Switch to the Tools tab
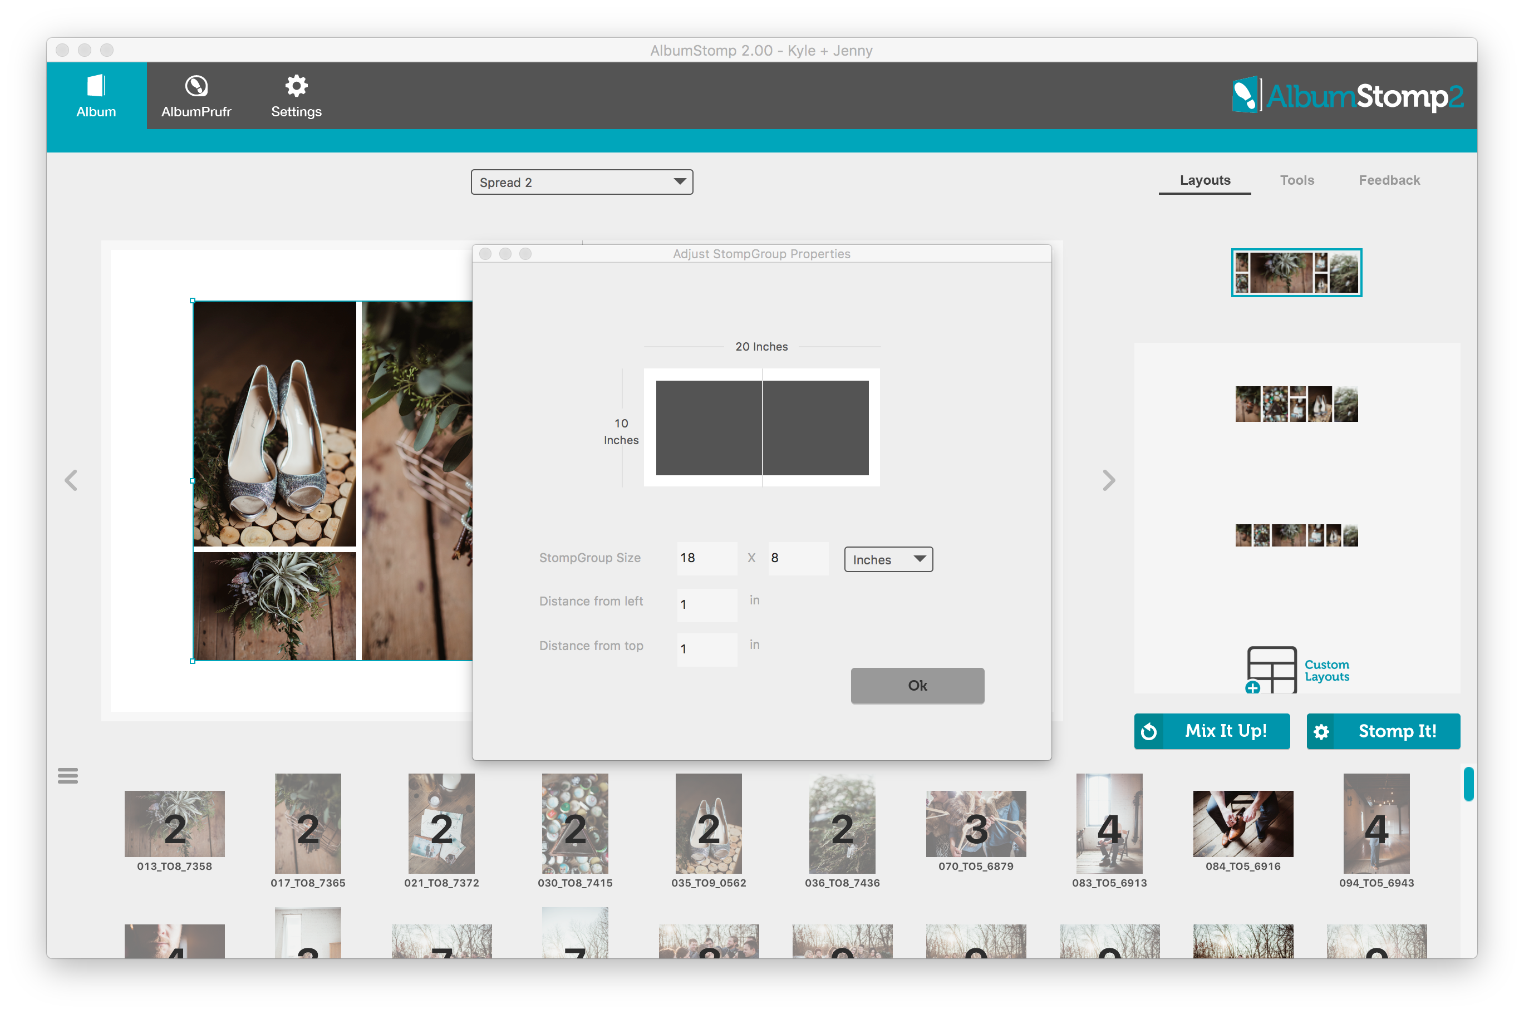1524x1014 pixels. click(x=1297, y=180)
